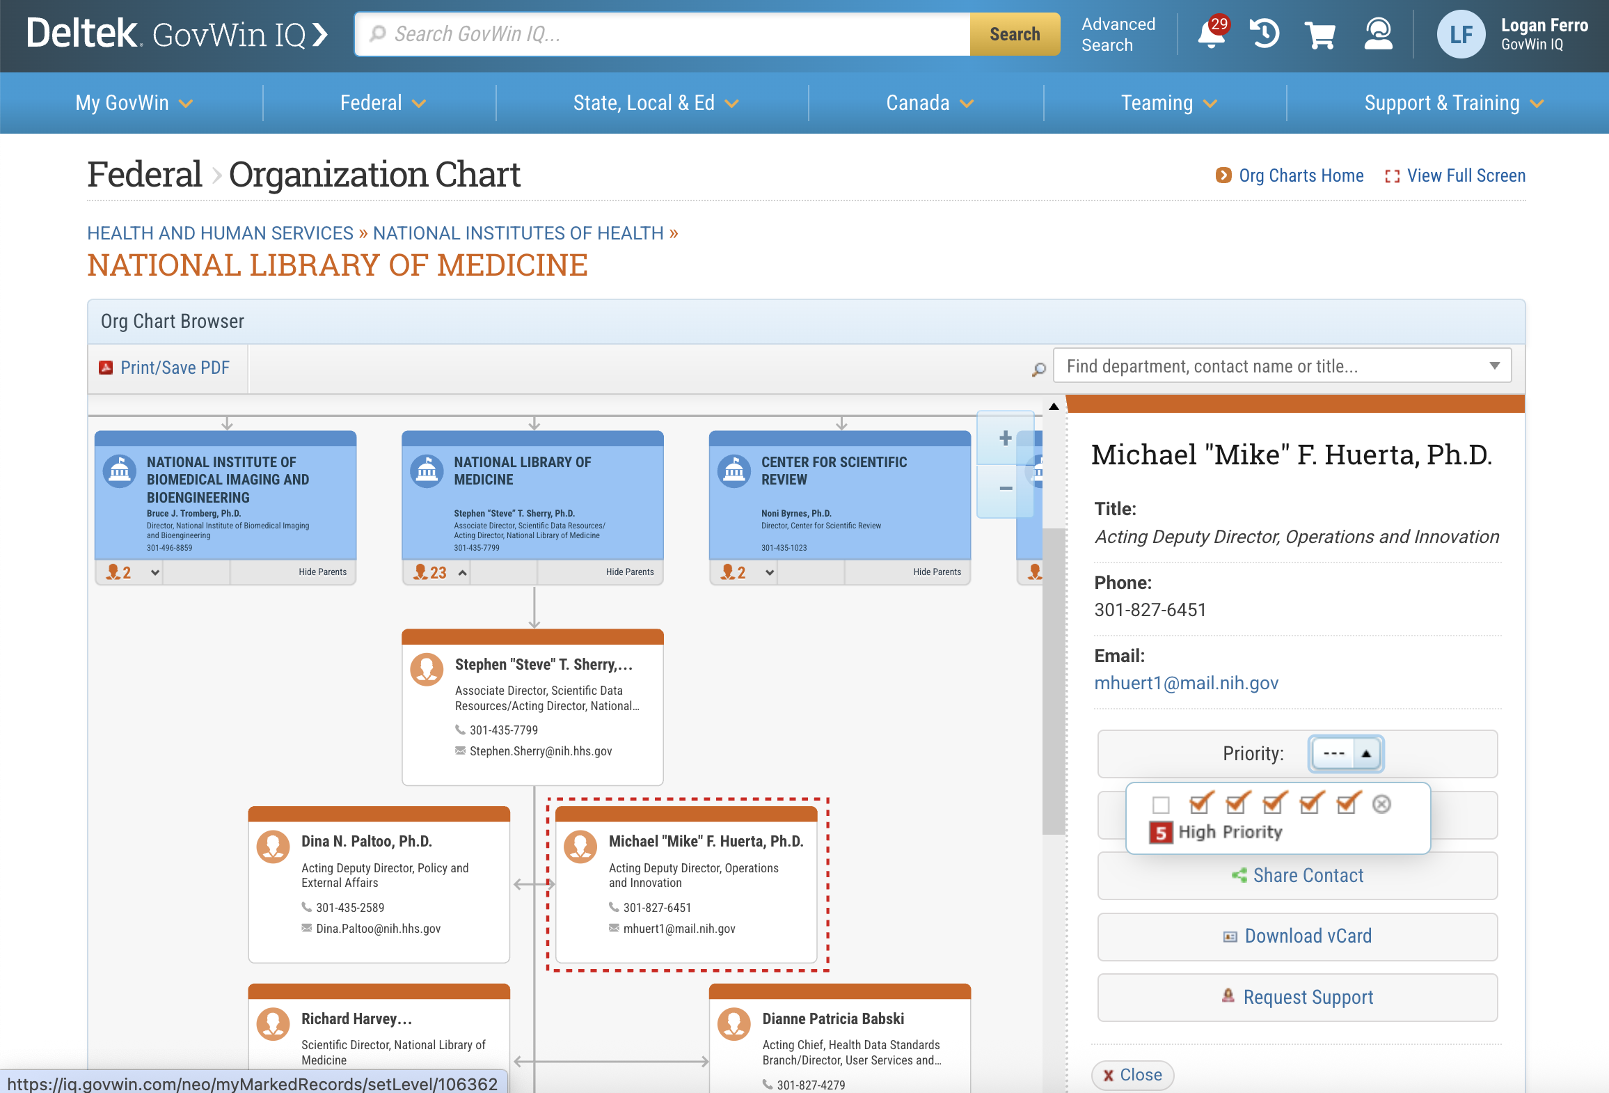Open the Health and Human Services breadcrumb
The height and width of the screenshot is (1093, 1609).
pos(220,233)
